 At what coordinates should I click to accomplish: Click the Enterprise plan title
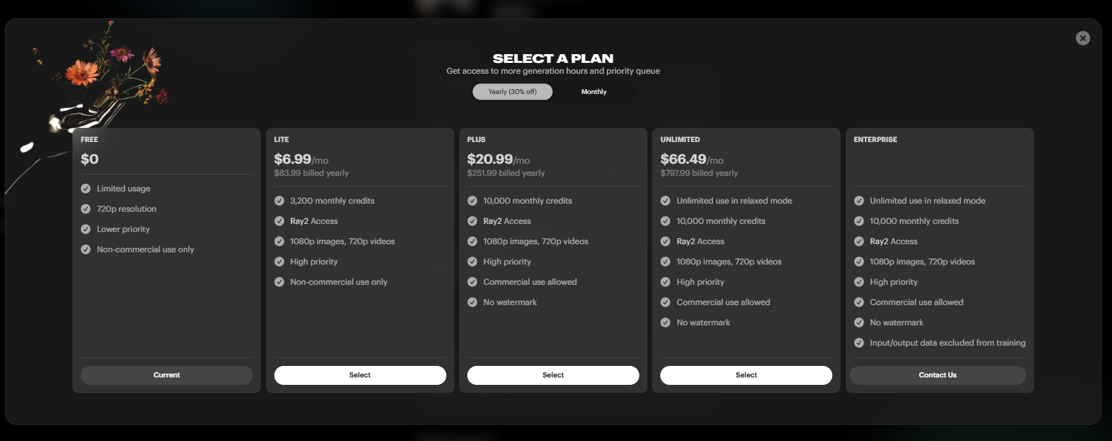click(875, 139)
